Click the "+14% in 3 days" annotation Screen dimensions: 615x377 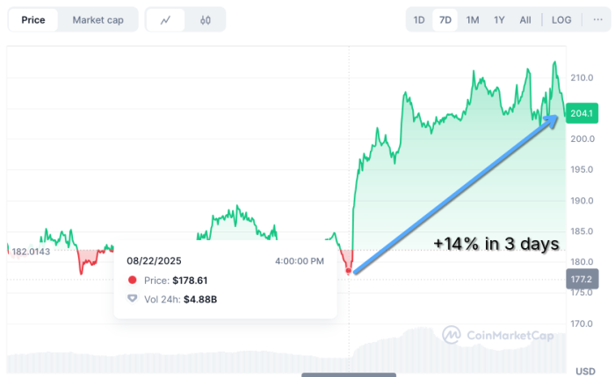tap(496, 245)
